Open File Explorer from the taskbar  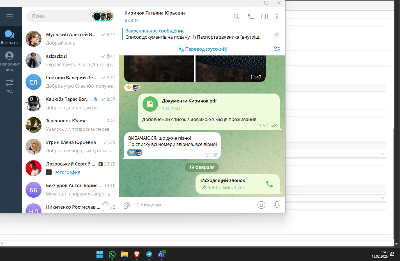pos(125,254)
